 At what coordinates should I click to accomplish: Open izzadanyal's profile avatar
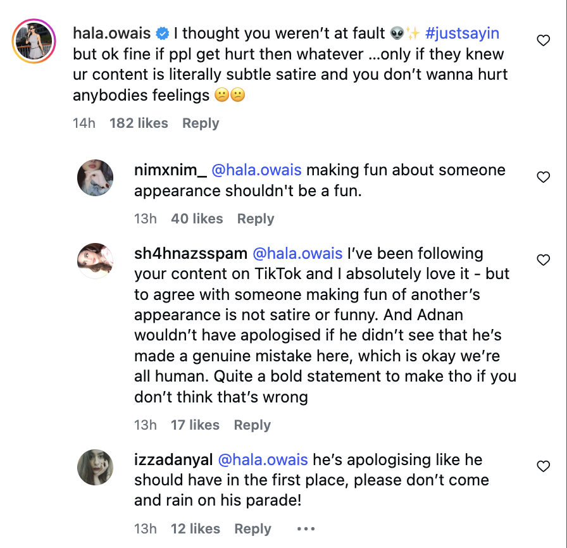click(95, 468)
